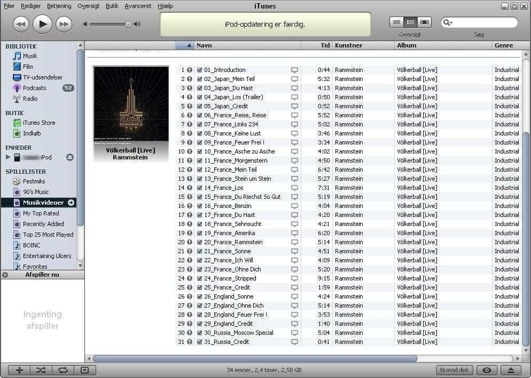Mute using the low volume speaker icon
This screenshot has height=378, width=531.
[85, 24]
